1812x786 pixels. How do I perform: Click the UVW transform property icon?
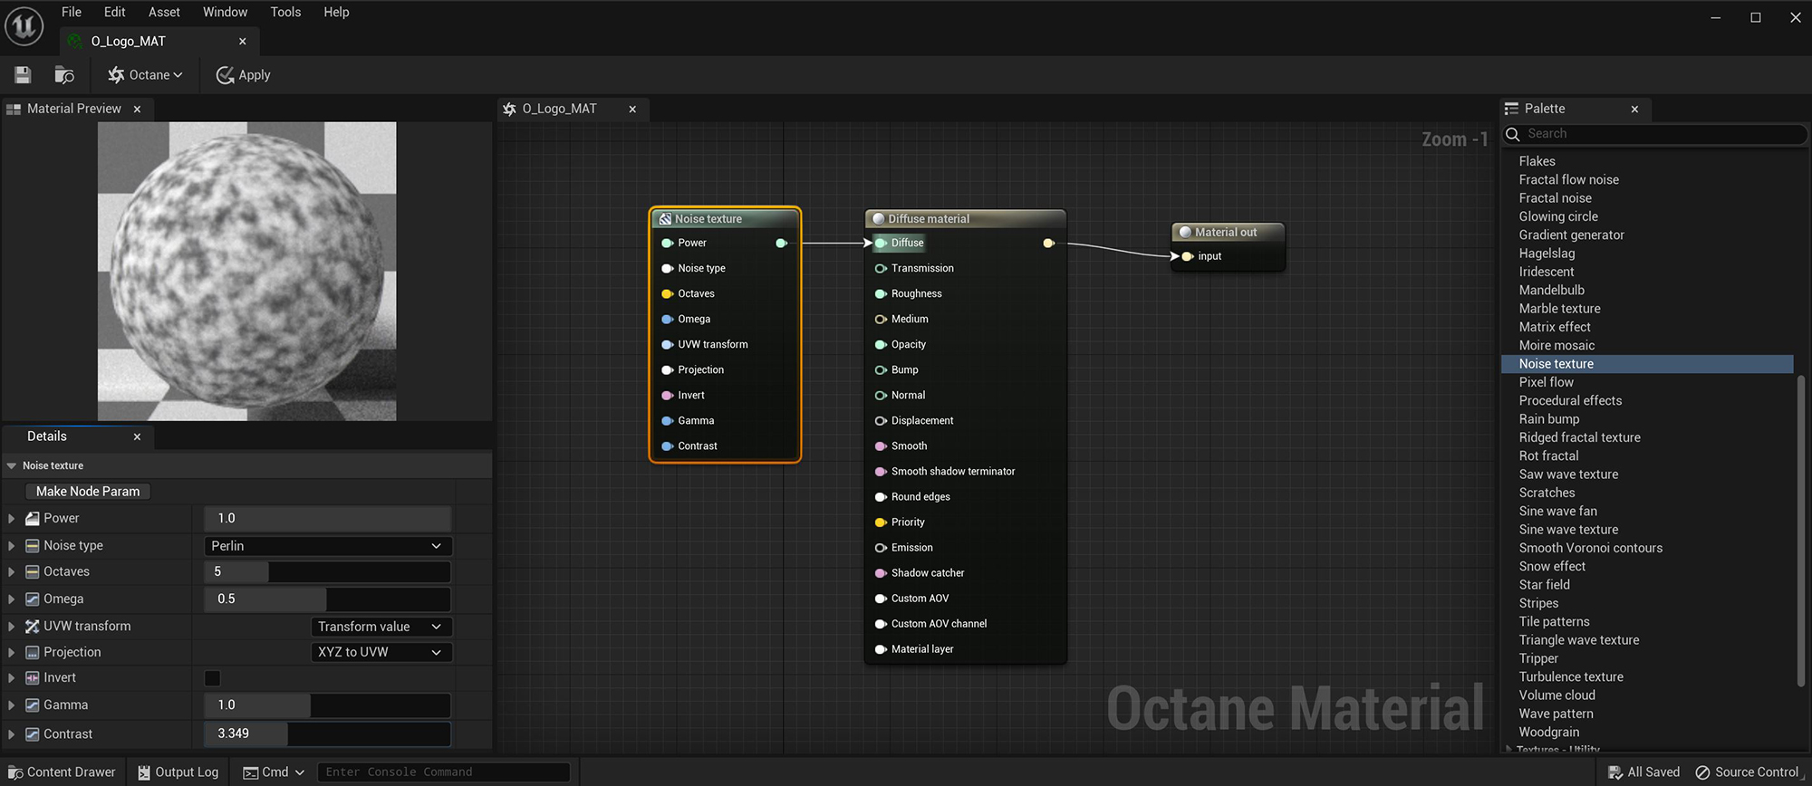coord(33,627)
